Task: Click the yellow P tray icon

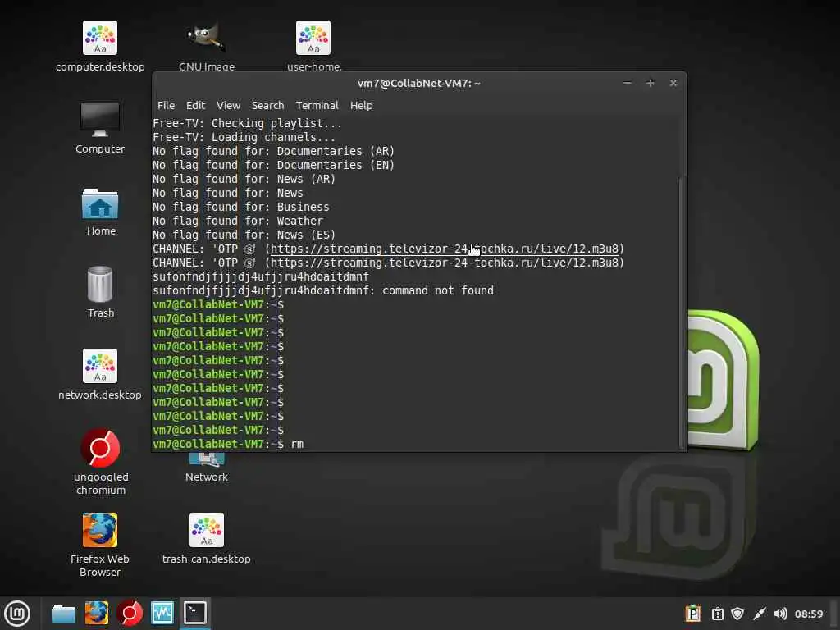Action: tap(692, 614)
